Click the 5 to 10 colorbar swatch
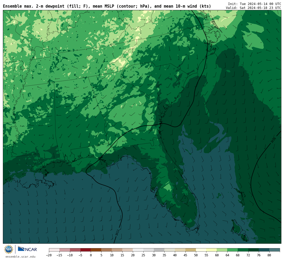 107,250
